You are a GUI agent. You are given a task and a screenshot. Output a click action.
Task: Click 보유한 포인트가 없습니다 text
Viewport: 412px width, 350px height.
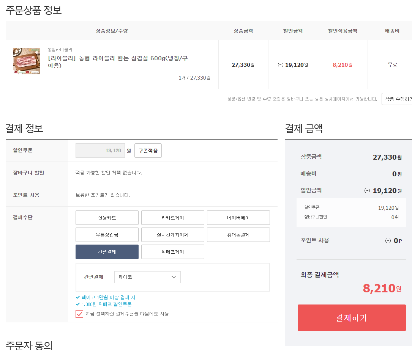point(103,195)
